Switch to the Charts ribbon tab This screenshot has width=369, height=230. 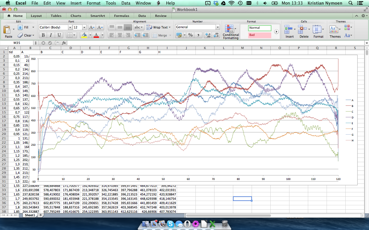[76, 16]
